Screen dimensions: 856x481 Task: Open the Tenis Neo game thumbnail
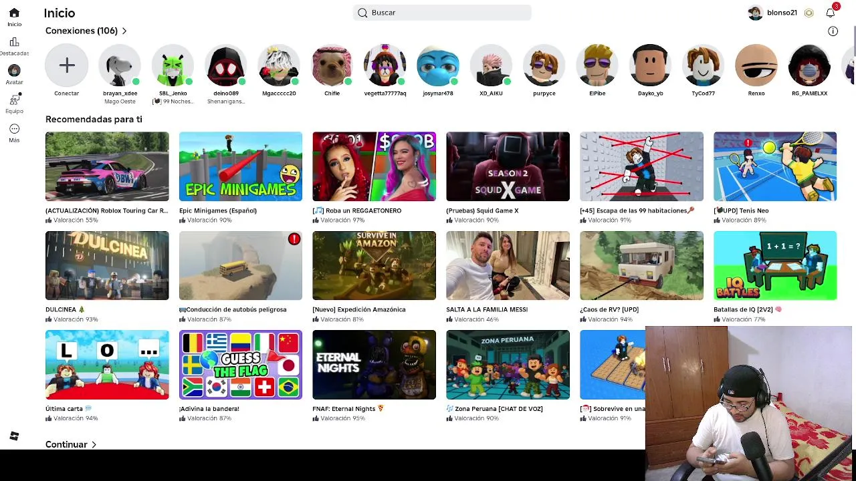pyautogui.click(x=775, y=166)
